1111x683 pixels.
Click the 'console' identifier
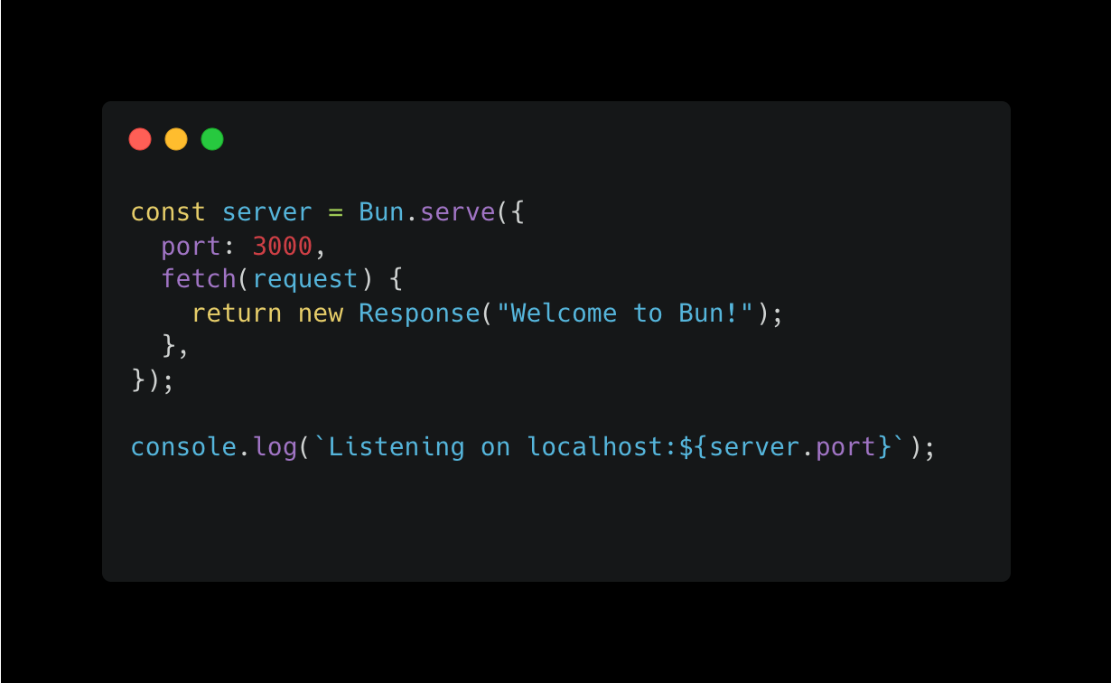coord(184,447)
